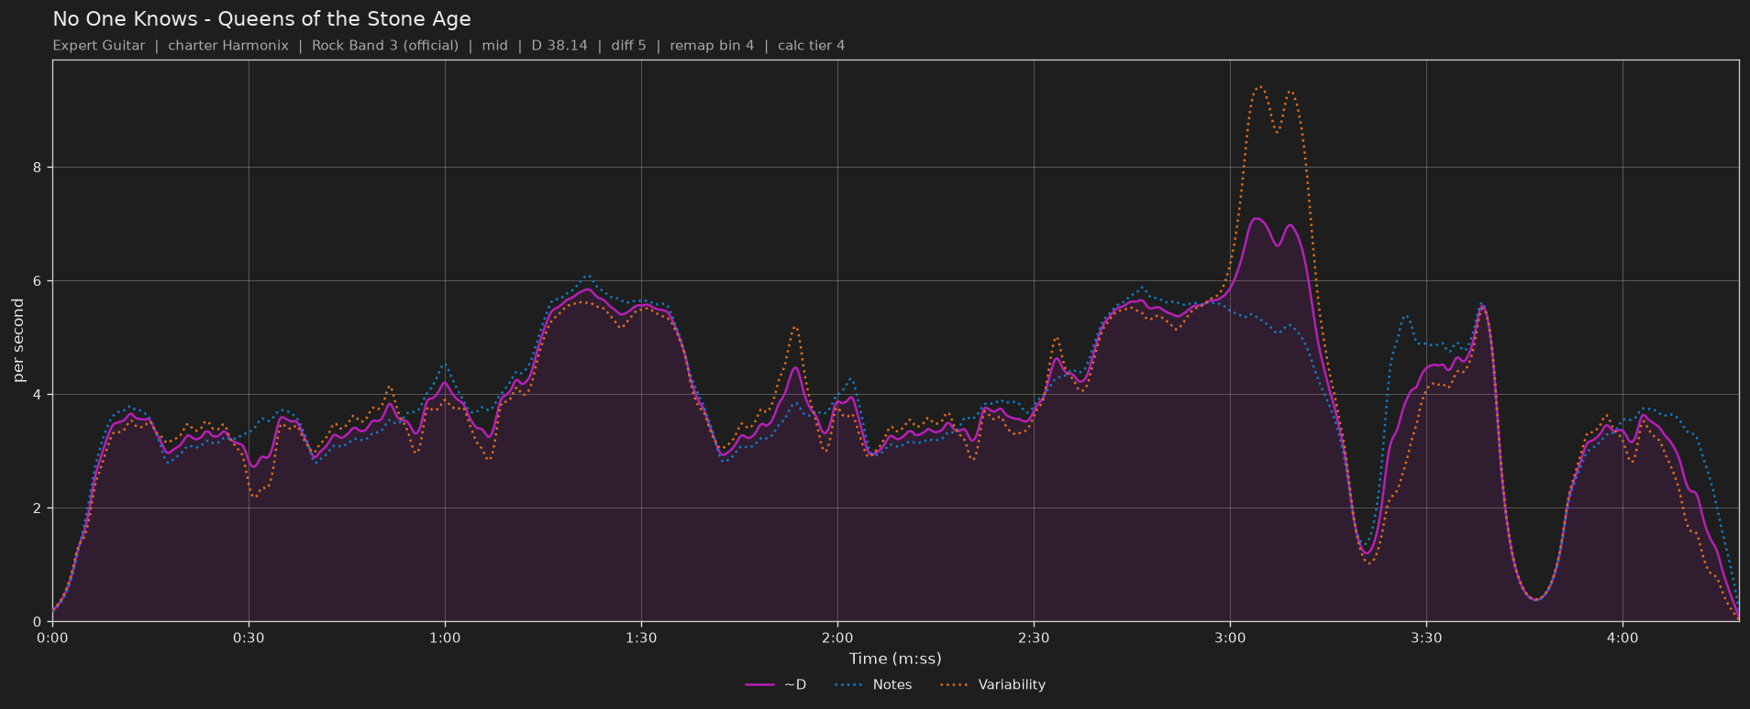Click the 3:00 x-axis tick label
The image size is (1750, 709).
[1230, 638]
